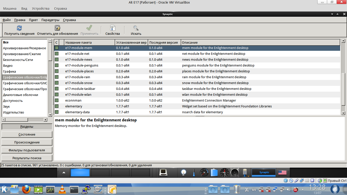Open the Файл menu in Synaptic
Screen dimensions: 347x195
tap(7, 20)
